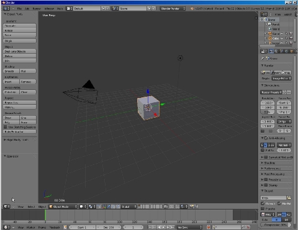The width and height of the screenshot is (298, 230).
Task: Click the Smooth shading button
Action: [x=11, y=71]
